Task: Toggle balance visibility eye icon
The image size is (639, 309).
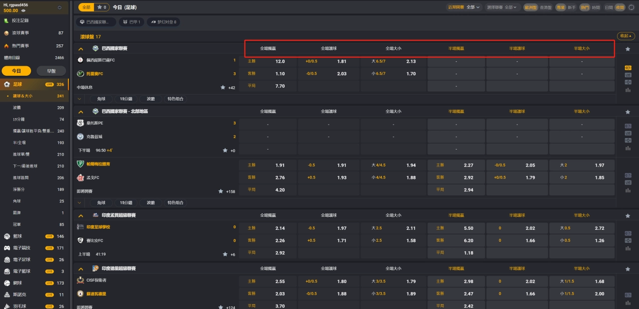Action: 23,10
